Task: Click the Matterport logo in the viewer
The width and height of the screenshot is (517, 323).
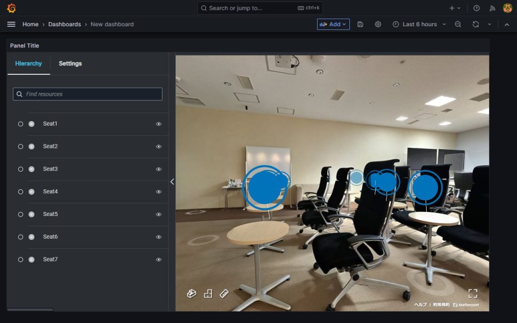Action: (466, 305)
